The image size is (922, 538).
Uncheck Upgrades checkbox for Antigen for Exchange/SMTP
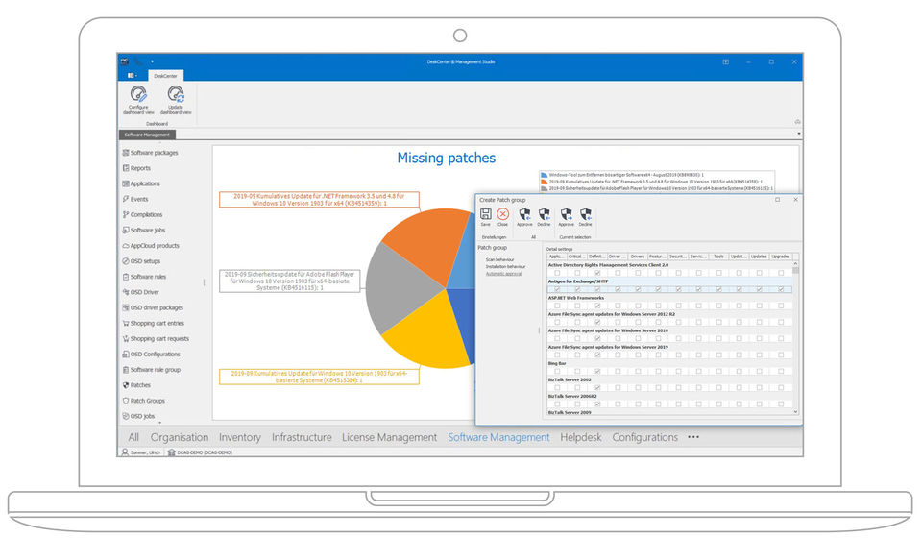pos(781,289)
